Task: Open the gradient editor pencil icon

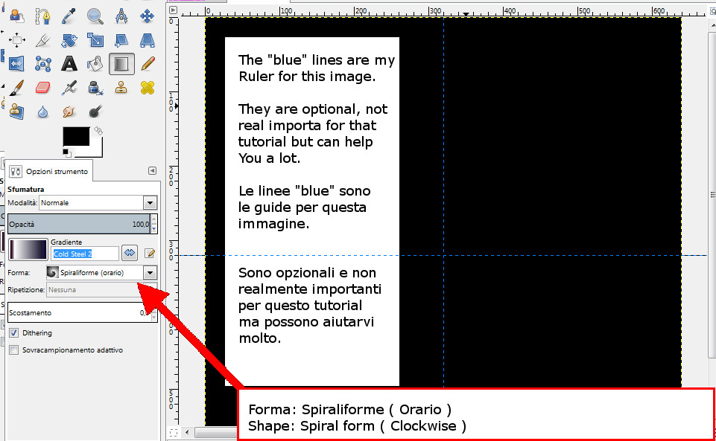Action: click(x=149, y=254)
